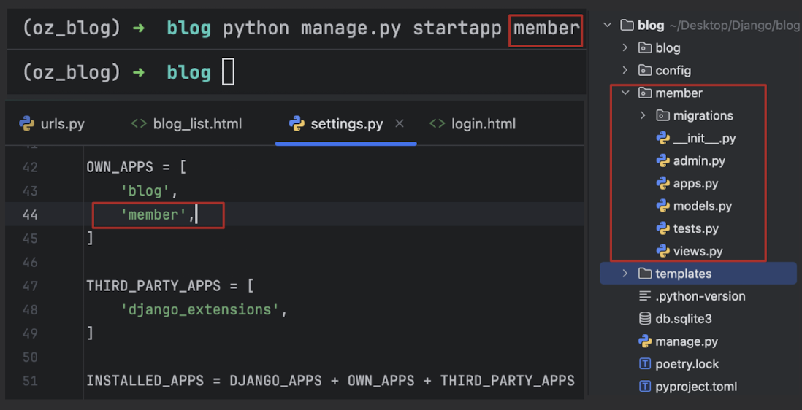Click the Python icon beside manage.py
Image resolution: width=802 pixels, height=410 pixels.
tap(645, 341)
